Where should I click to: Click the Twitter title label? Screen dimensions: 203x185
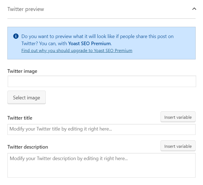(20, 118)
